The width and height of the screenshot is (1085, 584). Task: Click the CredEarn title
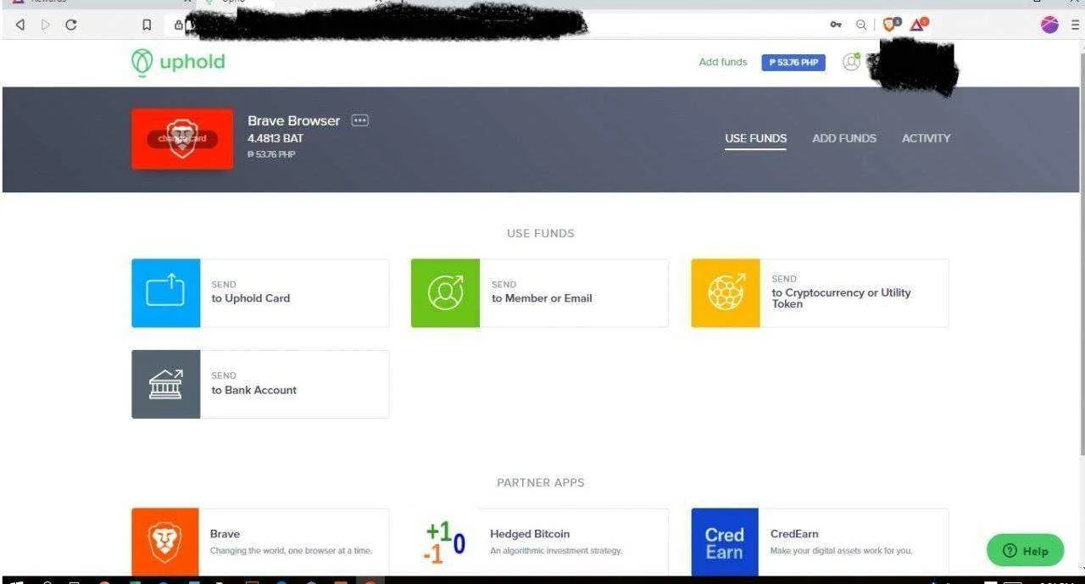(x=794, y=534)
